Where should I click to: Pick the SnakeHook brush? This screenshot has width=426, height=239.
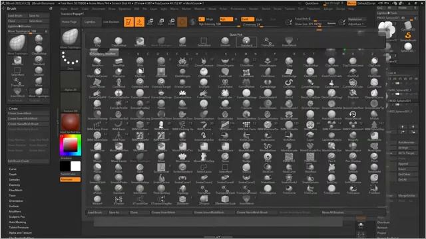[268, 179]
